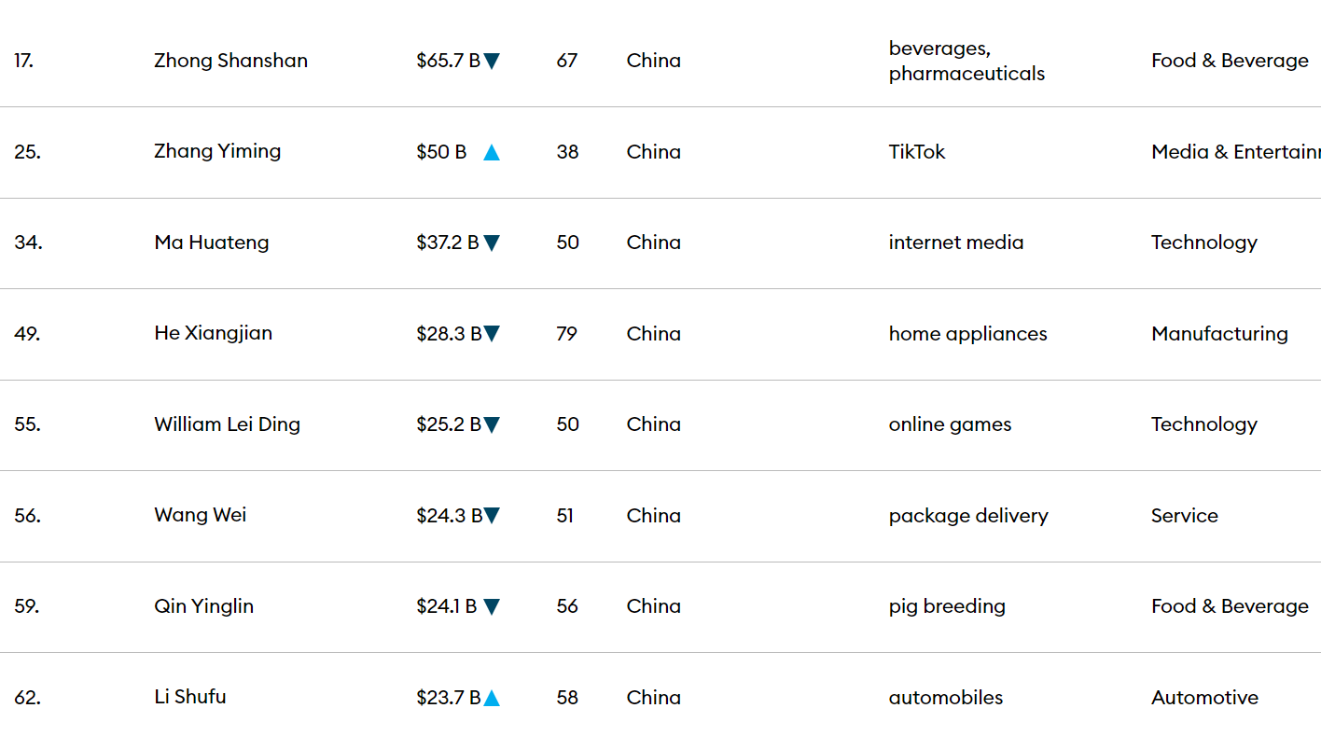This screenshot has width=1321, height=736.
Task: Select Qin Yinglin's name
Action: [204, 606]
